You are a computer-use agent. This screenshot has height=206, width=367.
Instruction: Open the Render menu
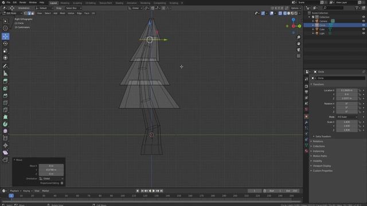pos(23,2)
